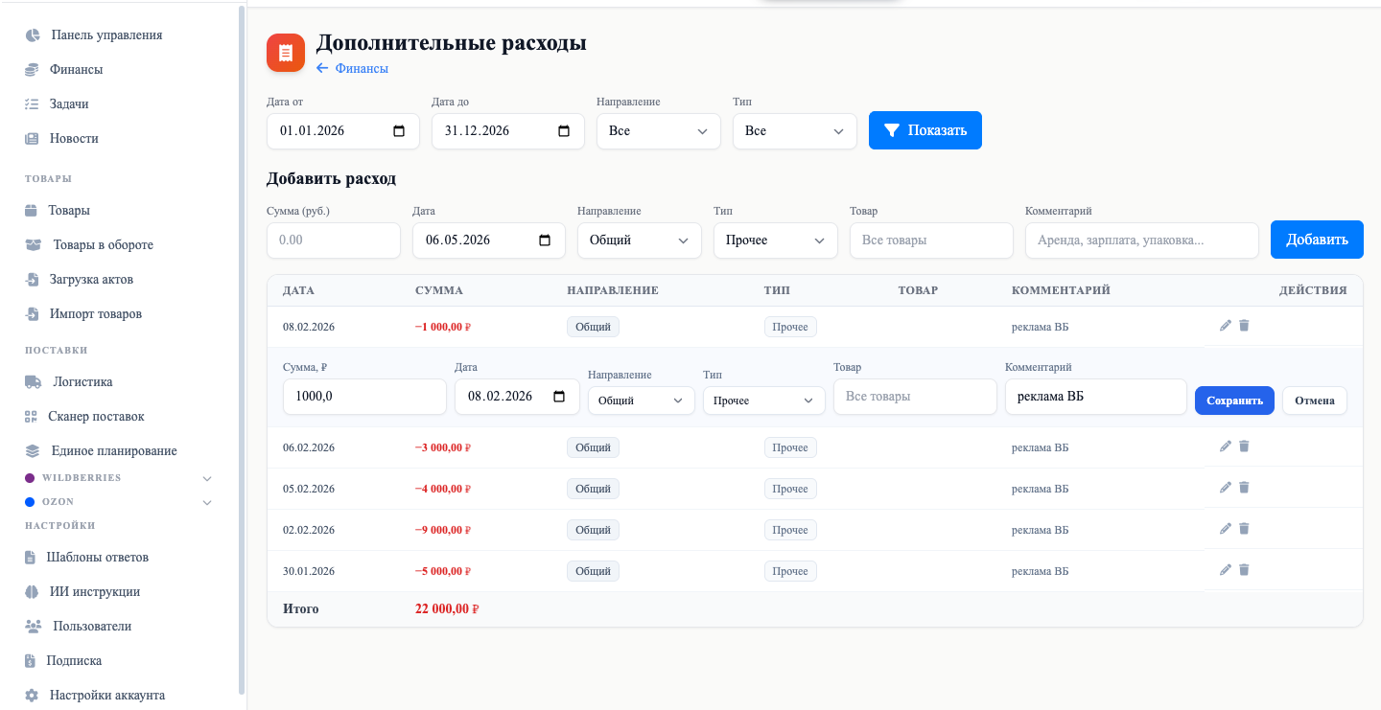Viewport: 1381px width, 710px height.
Task: Click the Единое планирование layers icon
Action: tap(33, 451)
